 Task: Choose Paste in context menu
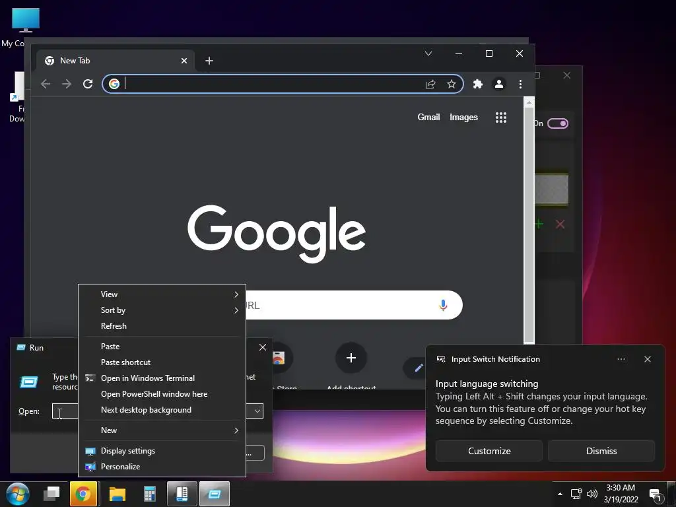pyautogui.click(x=162, y=346)
